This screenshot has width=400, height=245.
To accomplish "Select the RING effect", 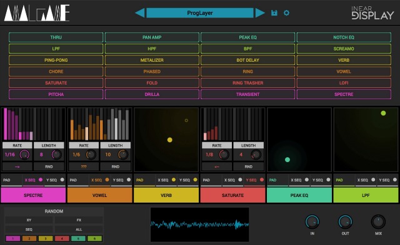I will (x=247, y=72).
